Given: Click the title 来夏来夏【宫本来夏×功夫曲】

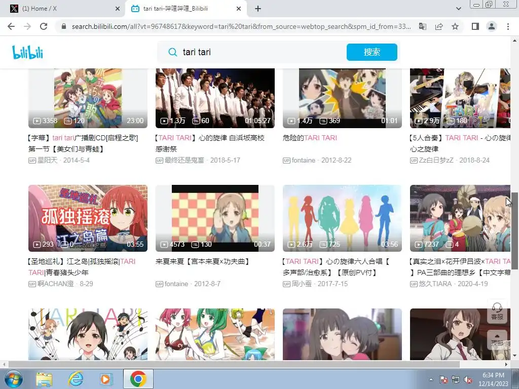Looking at the screenshot, I should (203, 262).
